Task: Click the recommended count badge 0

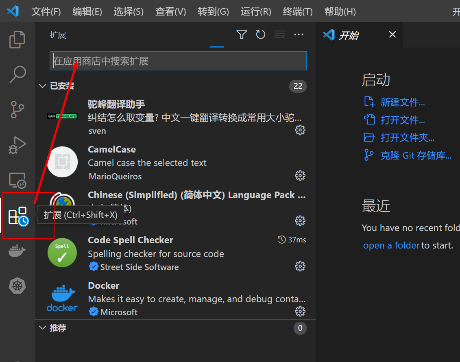Action: tap(300, 328)
